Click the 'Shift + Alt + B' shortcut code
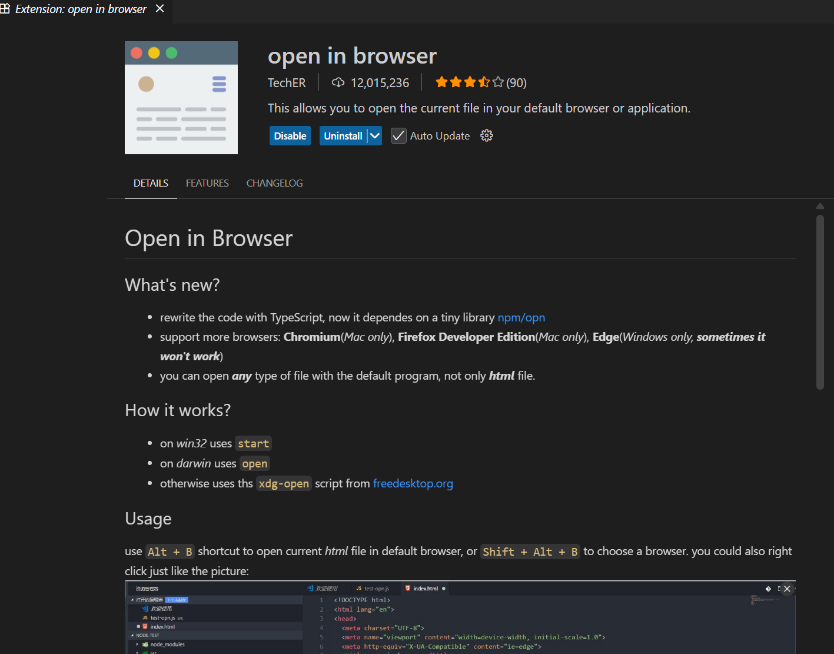 click(530, 552)
